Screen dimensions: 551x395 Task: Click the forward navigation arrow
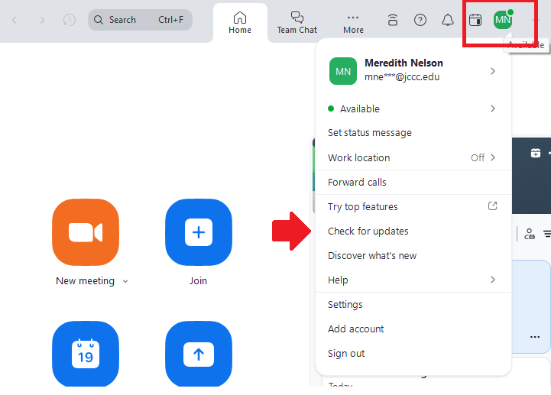point(42,20)
